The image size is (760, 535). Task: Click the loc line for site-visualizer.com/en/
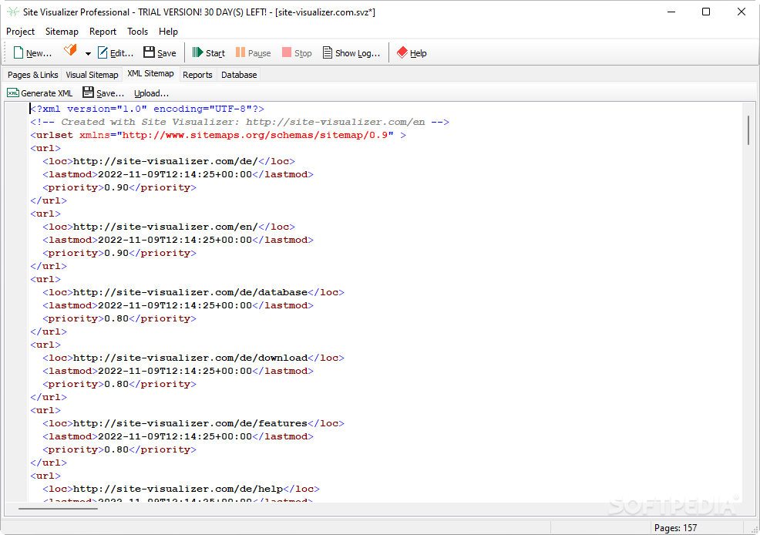[x=169, y=227]
